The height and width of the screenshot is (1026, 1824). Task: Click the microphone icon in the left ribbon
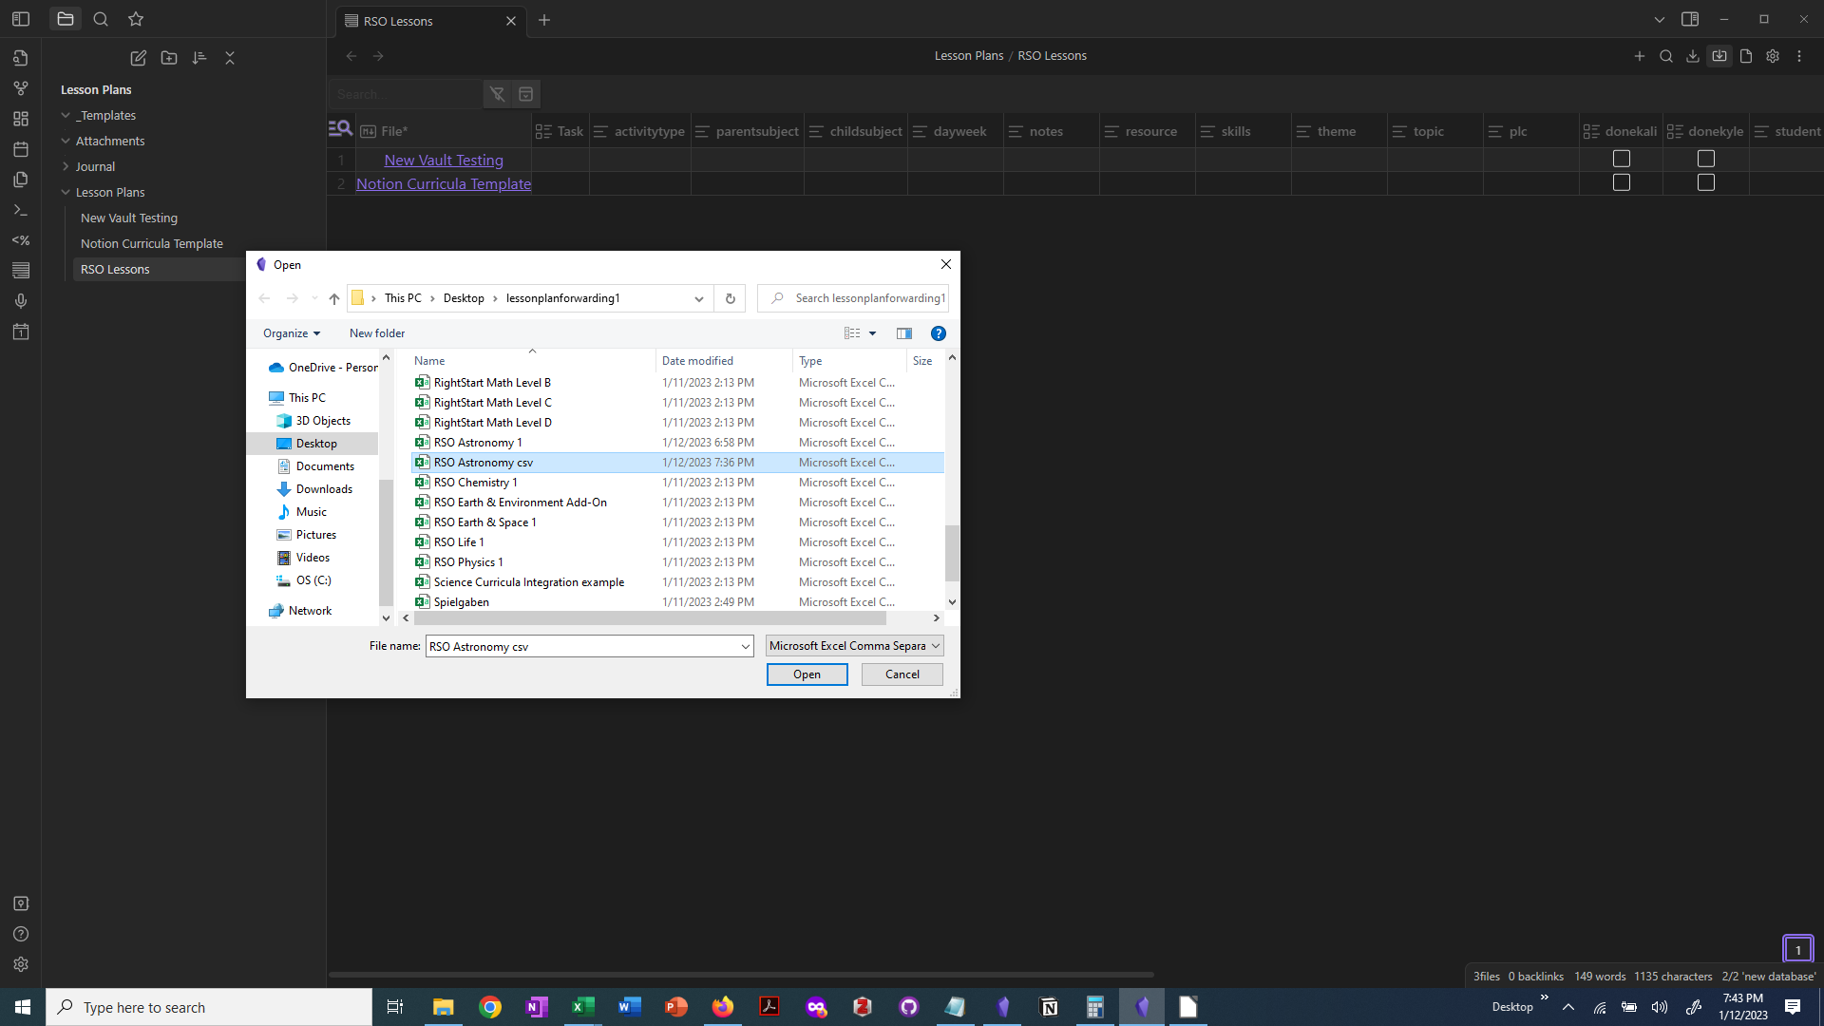(x=21, y=301)
